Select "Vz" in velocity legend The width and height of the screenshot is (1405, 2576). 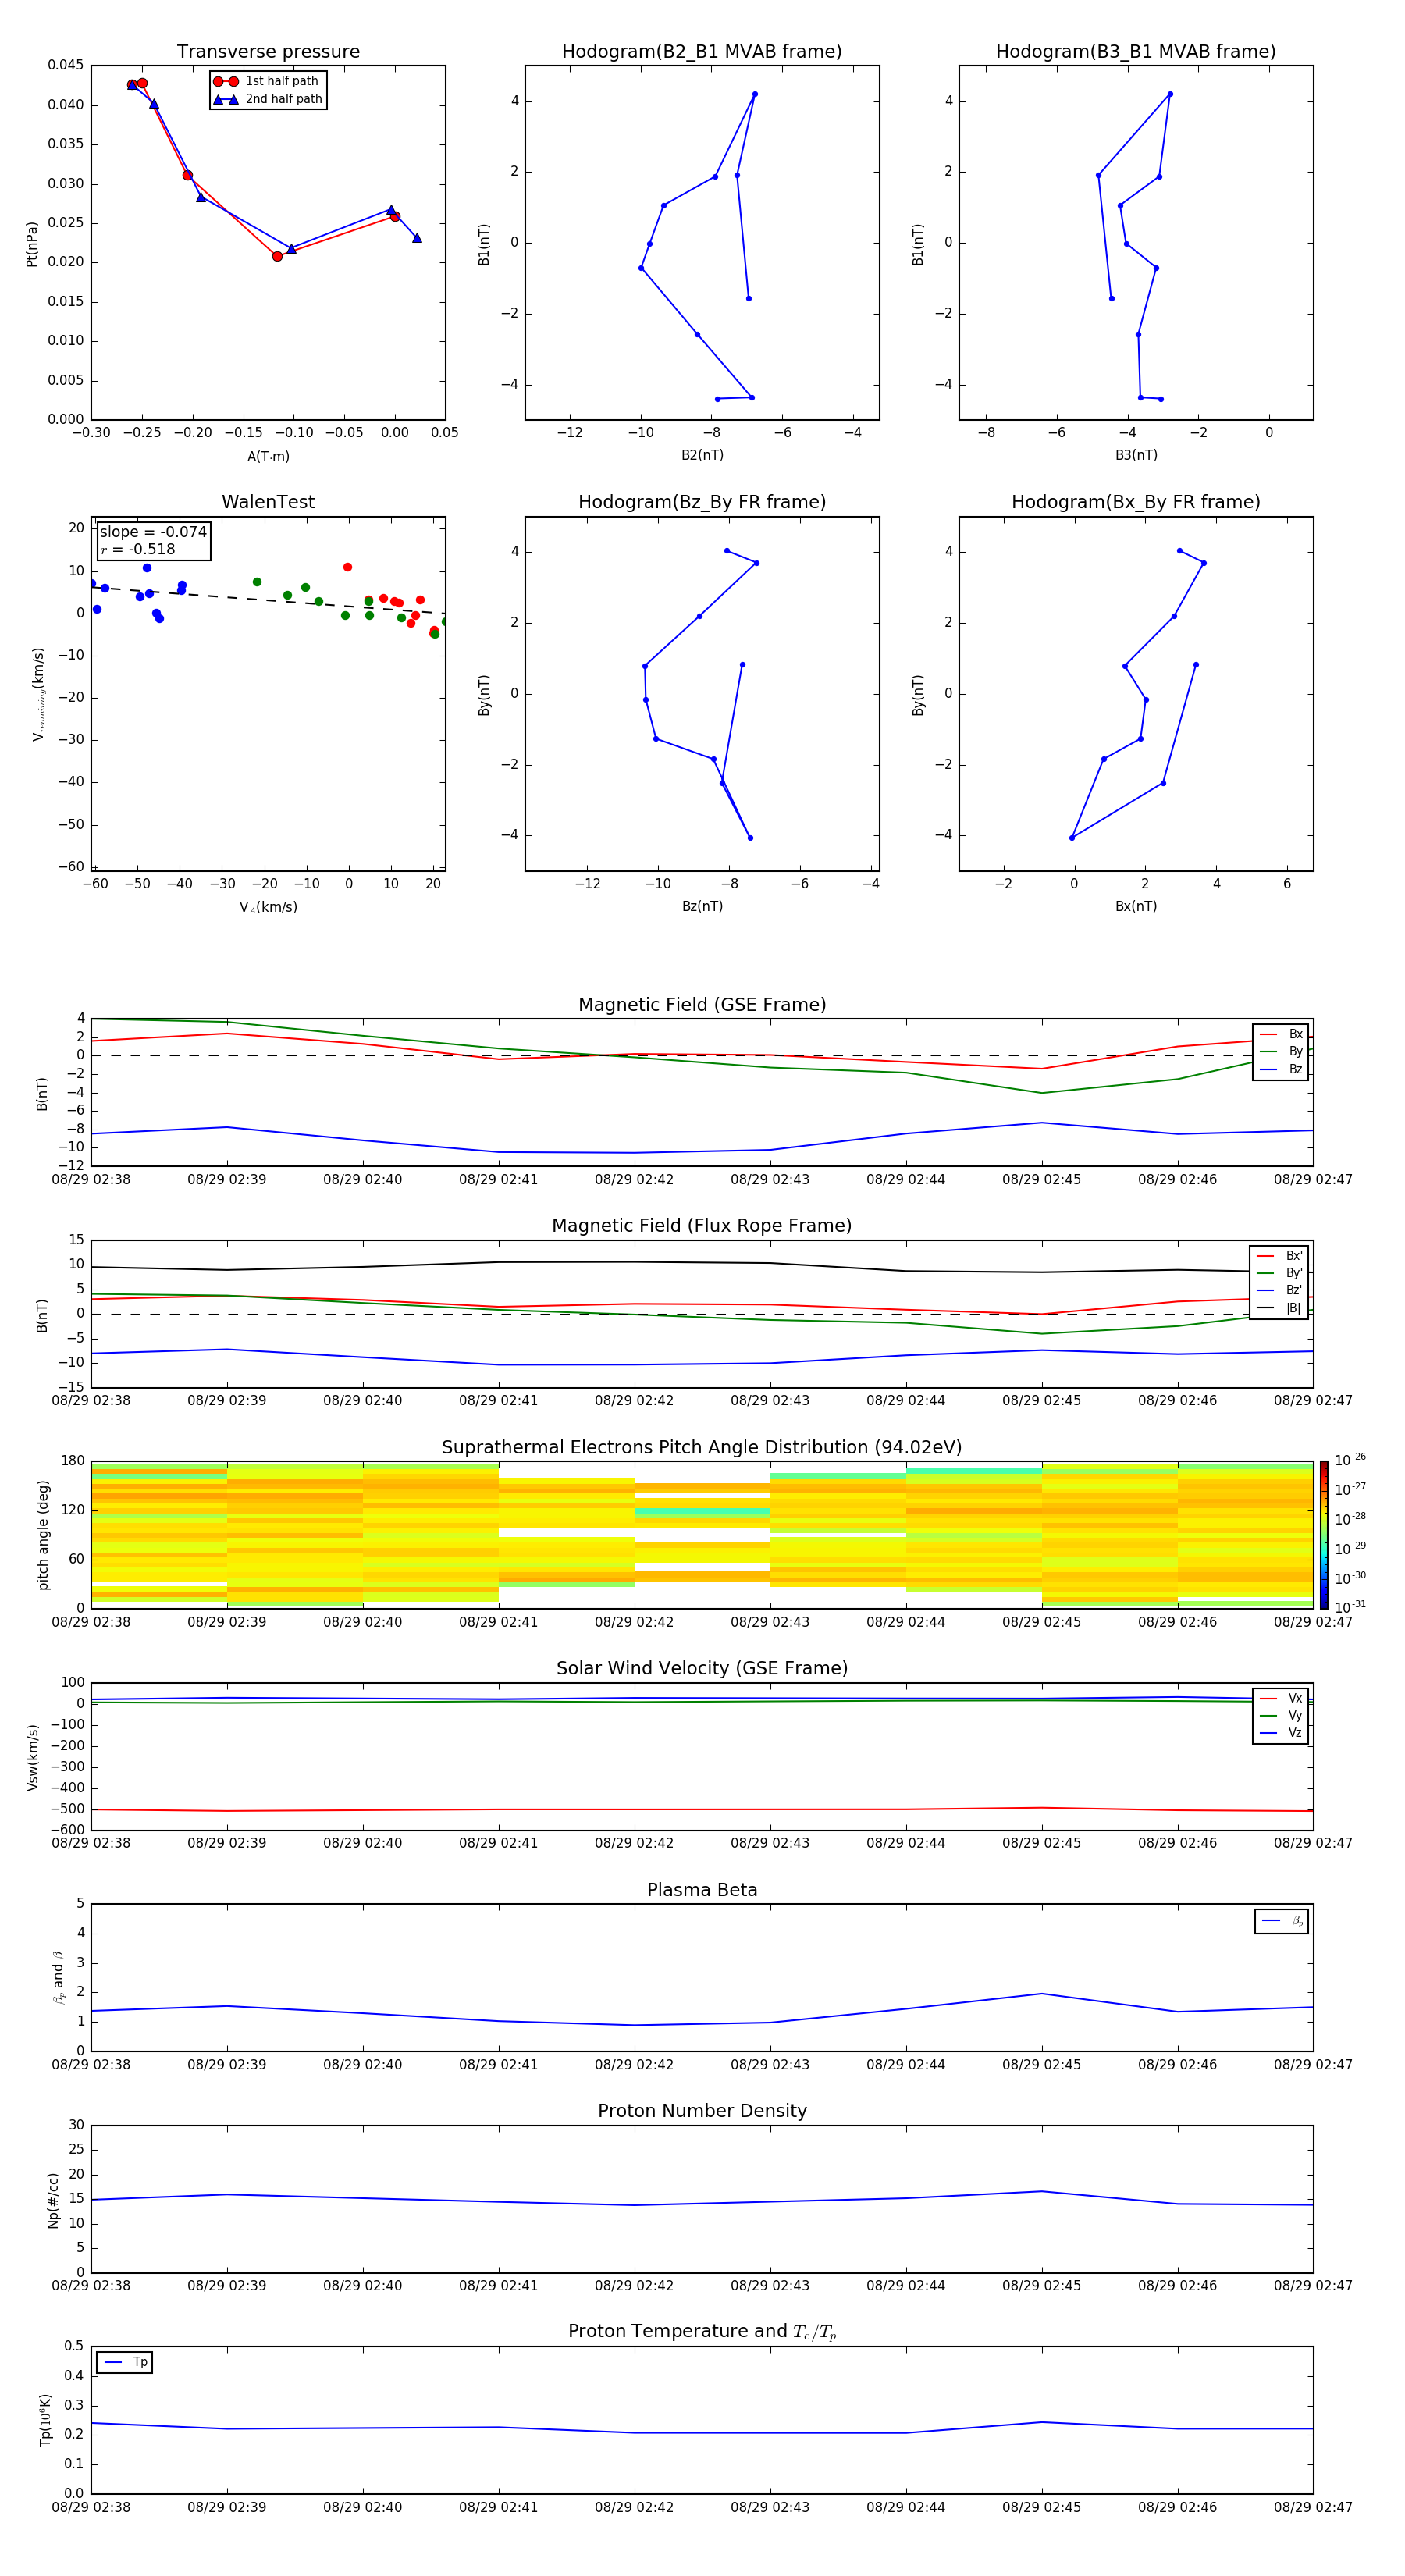coord(1281,1733)
